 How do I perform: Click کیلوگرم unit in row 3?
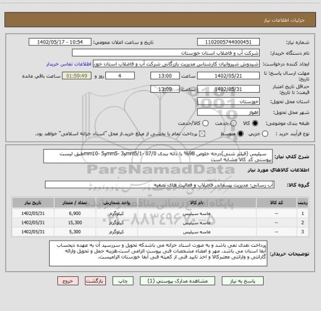coord(116,232)
